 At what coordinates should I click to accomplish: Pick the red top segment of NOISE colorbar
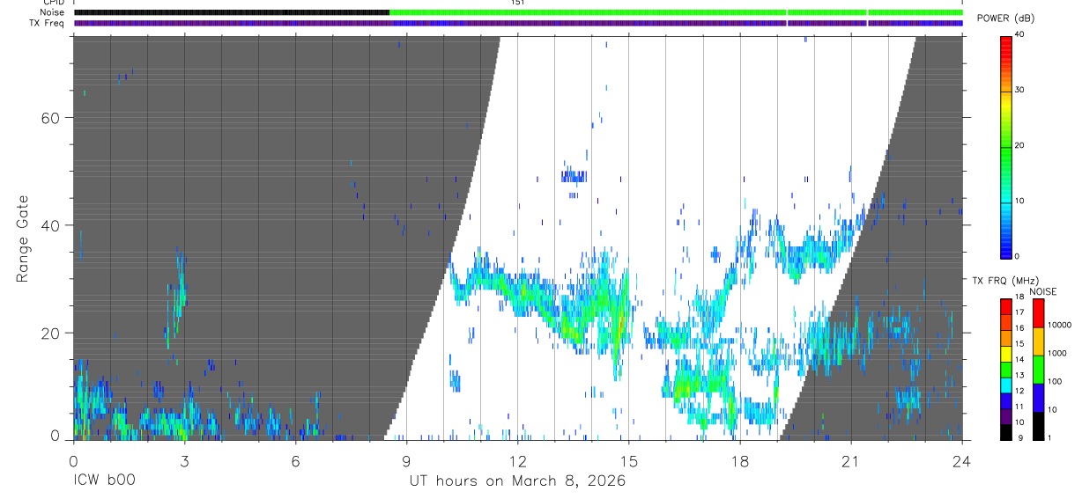[1038, 313]
